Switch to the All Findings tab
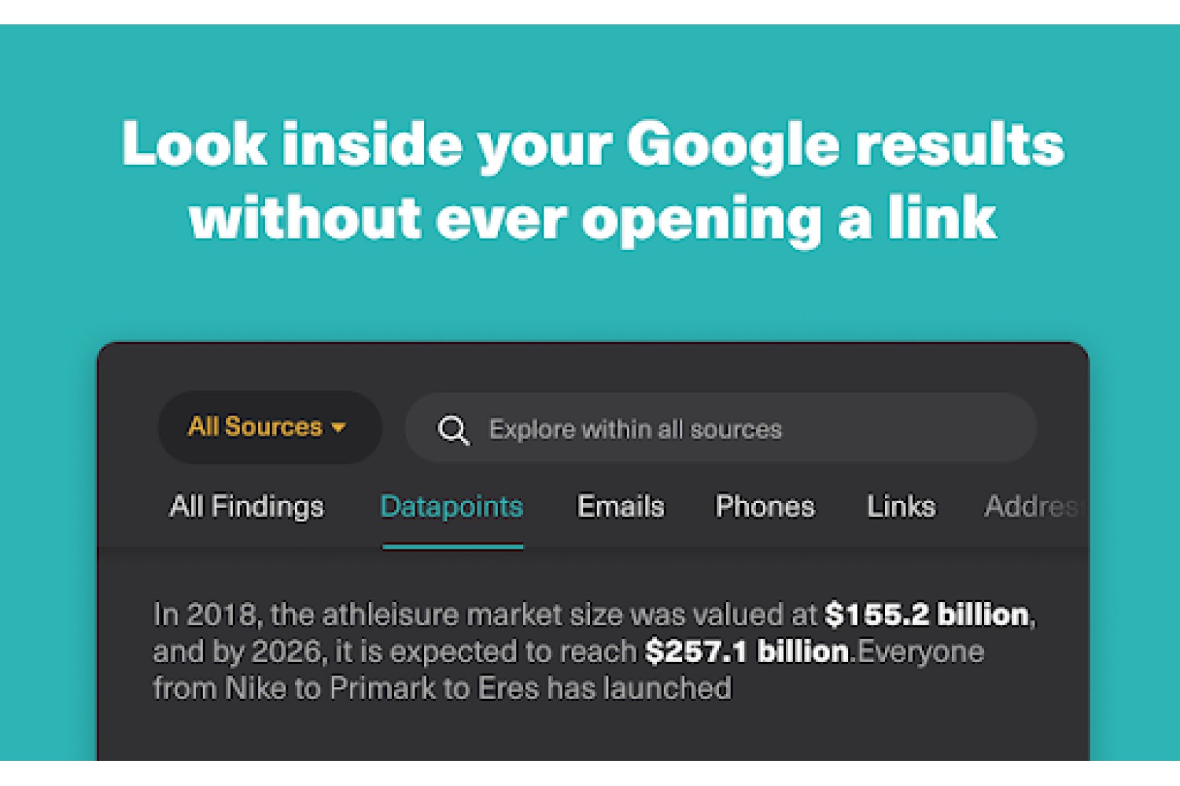This screenshot has height=786, width=1180. pyautogui.click(x=246, y=506)
